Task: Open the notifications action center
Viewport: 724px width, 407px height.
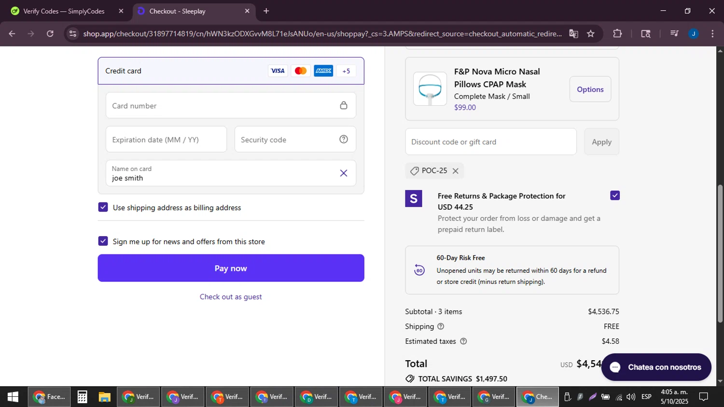Action: pyautogui.click(x=704, y=397)
